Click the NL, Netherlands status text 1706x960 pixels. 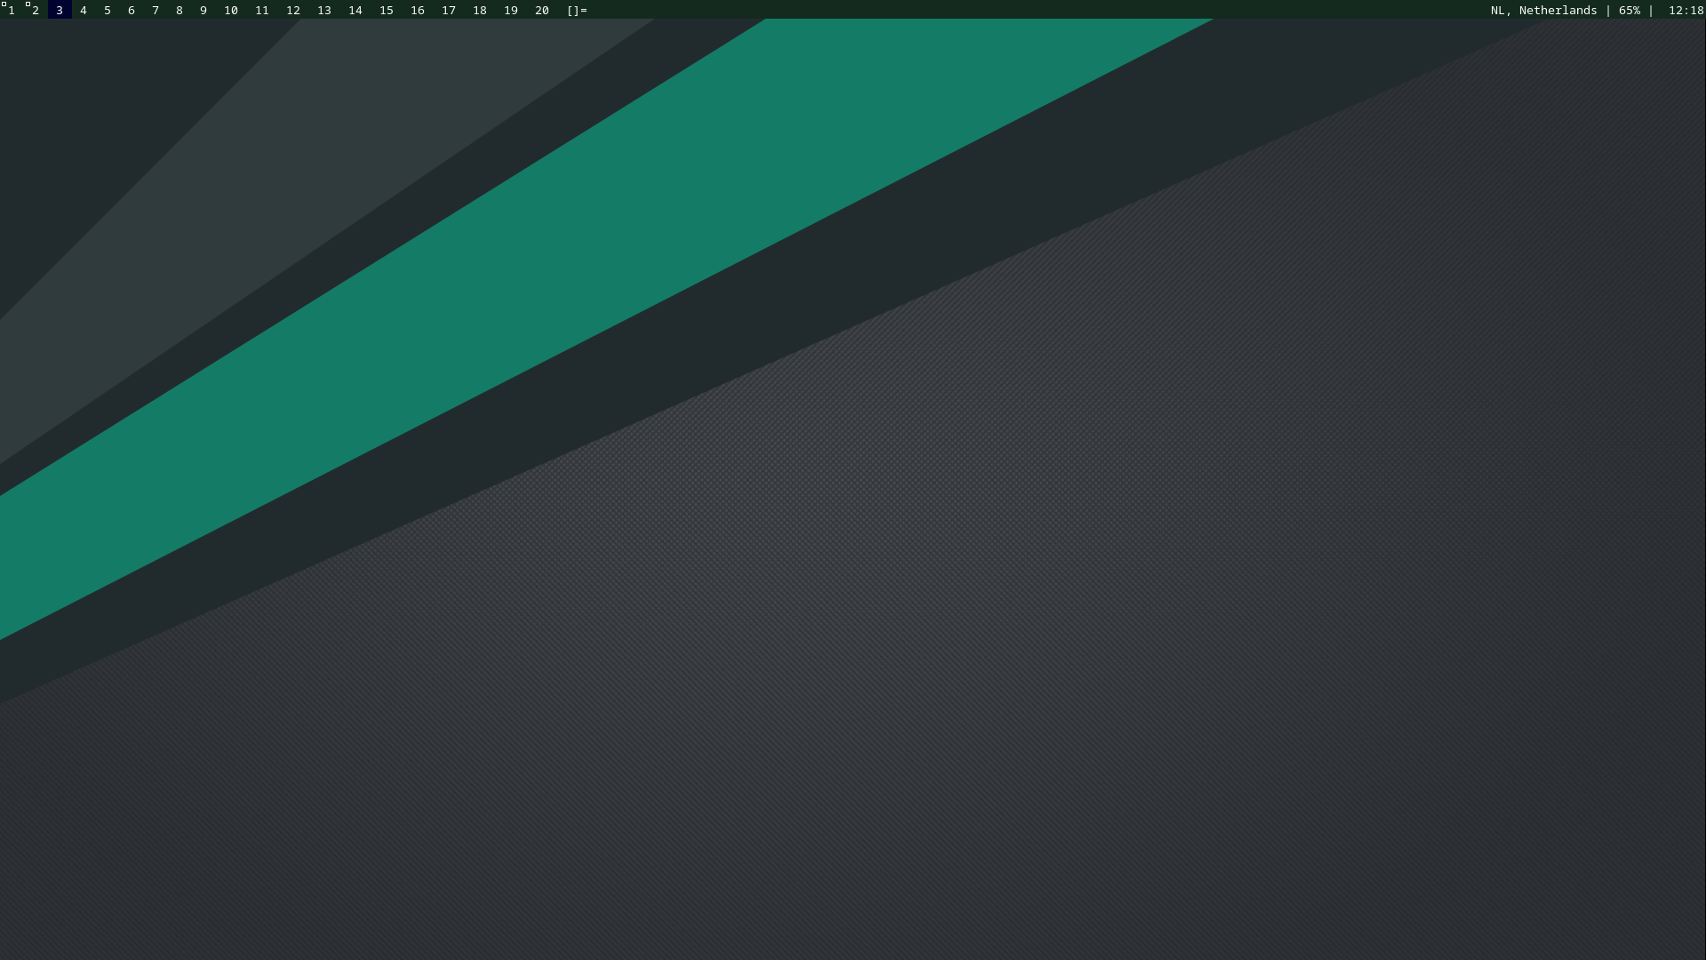[x=1543, y=11]
